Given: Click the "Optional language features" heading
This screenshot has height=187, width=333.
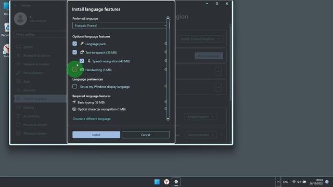Looking at the screenshot, I should pyautogui.click(x=91, y=36).
